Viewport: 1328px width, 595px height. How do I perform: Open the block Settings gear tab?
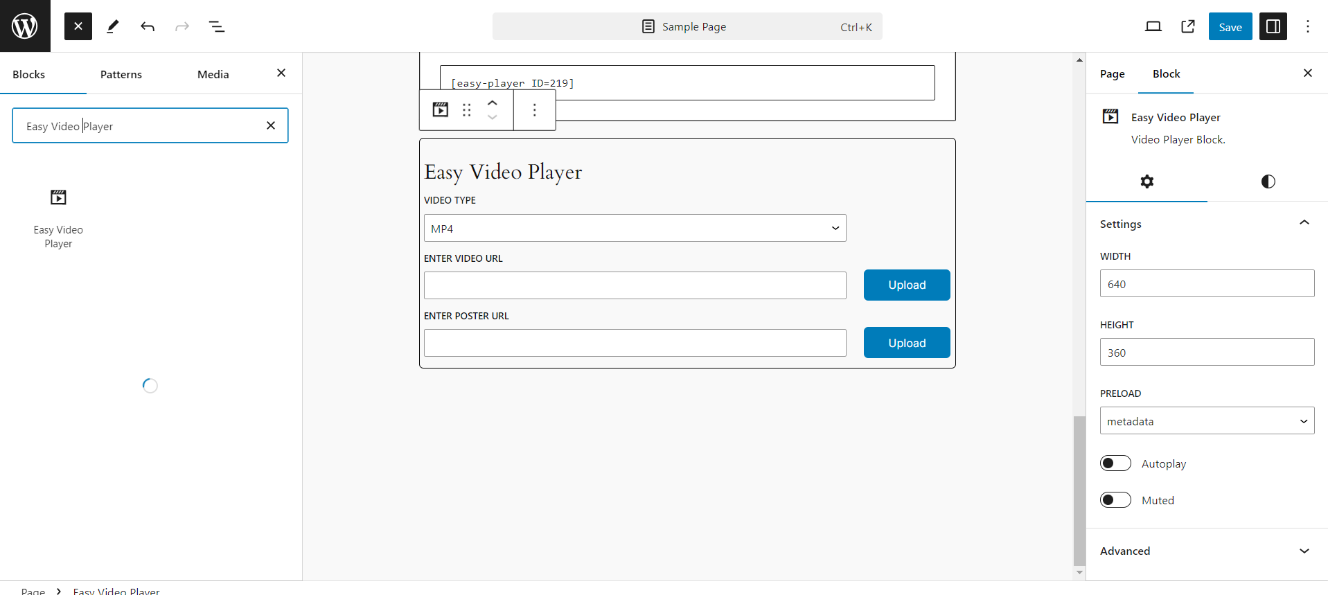point(1147,181)
